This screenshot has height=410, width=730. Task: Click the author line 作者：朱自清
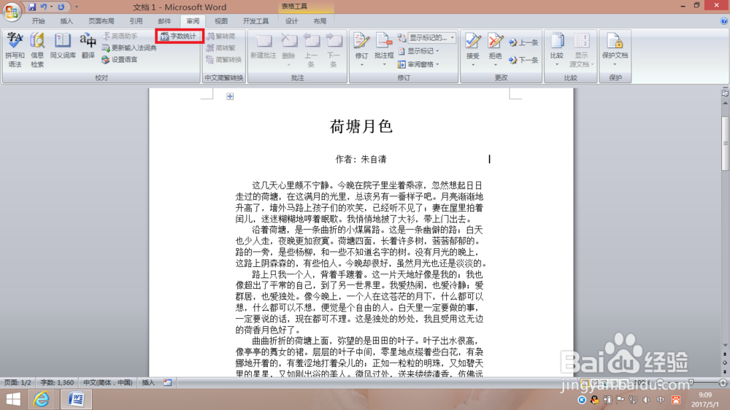(x=361, y=159)
